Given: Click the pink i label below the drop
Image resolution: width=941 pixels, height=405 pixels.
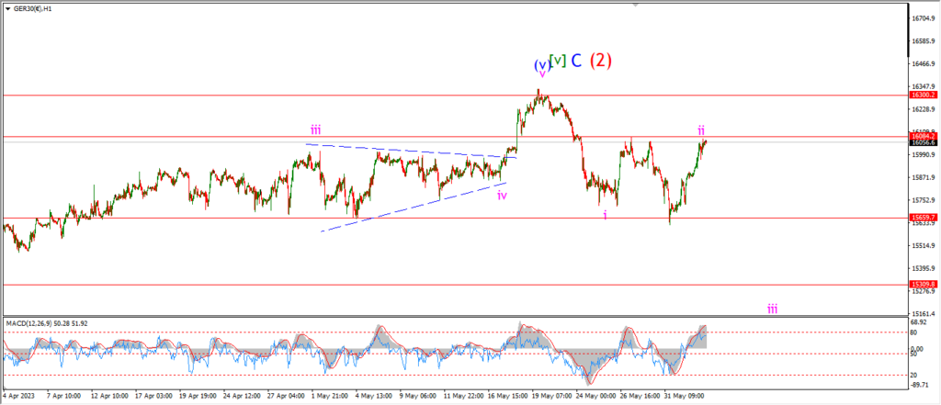Looking at the screenshot, I should (605, 214).
